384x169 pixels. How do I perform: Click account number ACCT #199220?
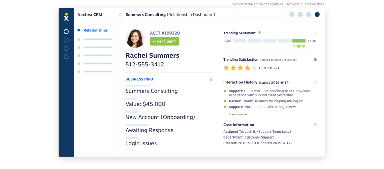[x=165, y=33]
